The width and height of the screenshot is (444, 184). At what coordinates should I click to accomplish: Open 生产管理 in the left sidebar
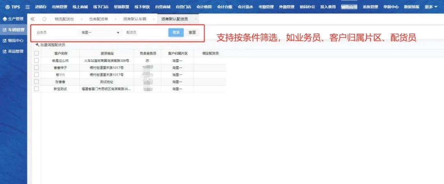[x=13, y=19]
